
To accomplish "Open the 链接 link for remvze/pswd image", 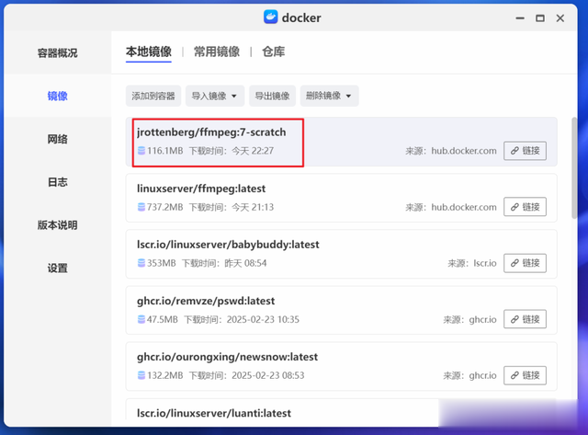I will (525, 319).
